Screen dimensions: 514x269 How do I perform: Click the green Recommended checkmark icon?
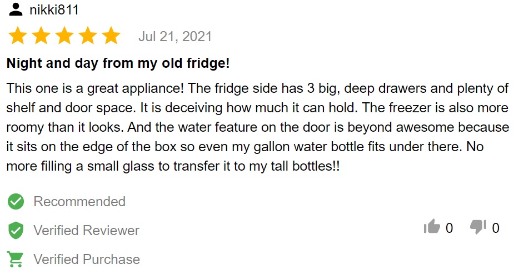click(16, 201)
